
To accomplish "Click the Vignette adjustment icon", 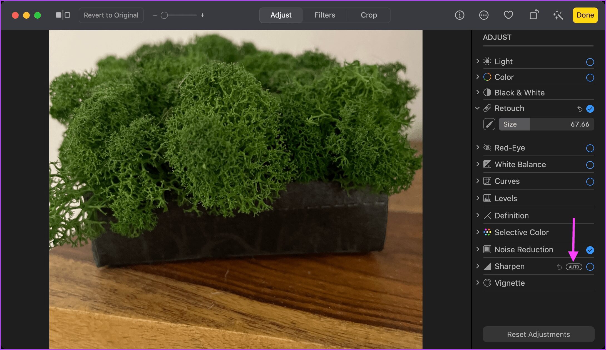I will click(487, 283).
